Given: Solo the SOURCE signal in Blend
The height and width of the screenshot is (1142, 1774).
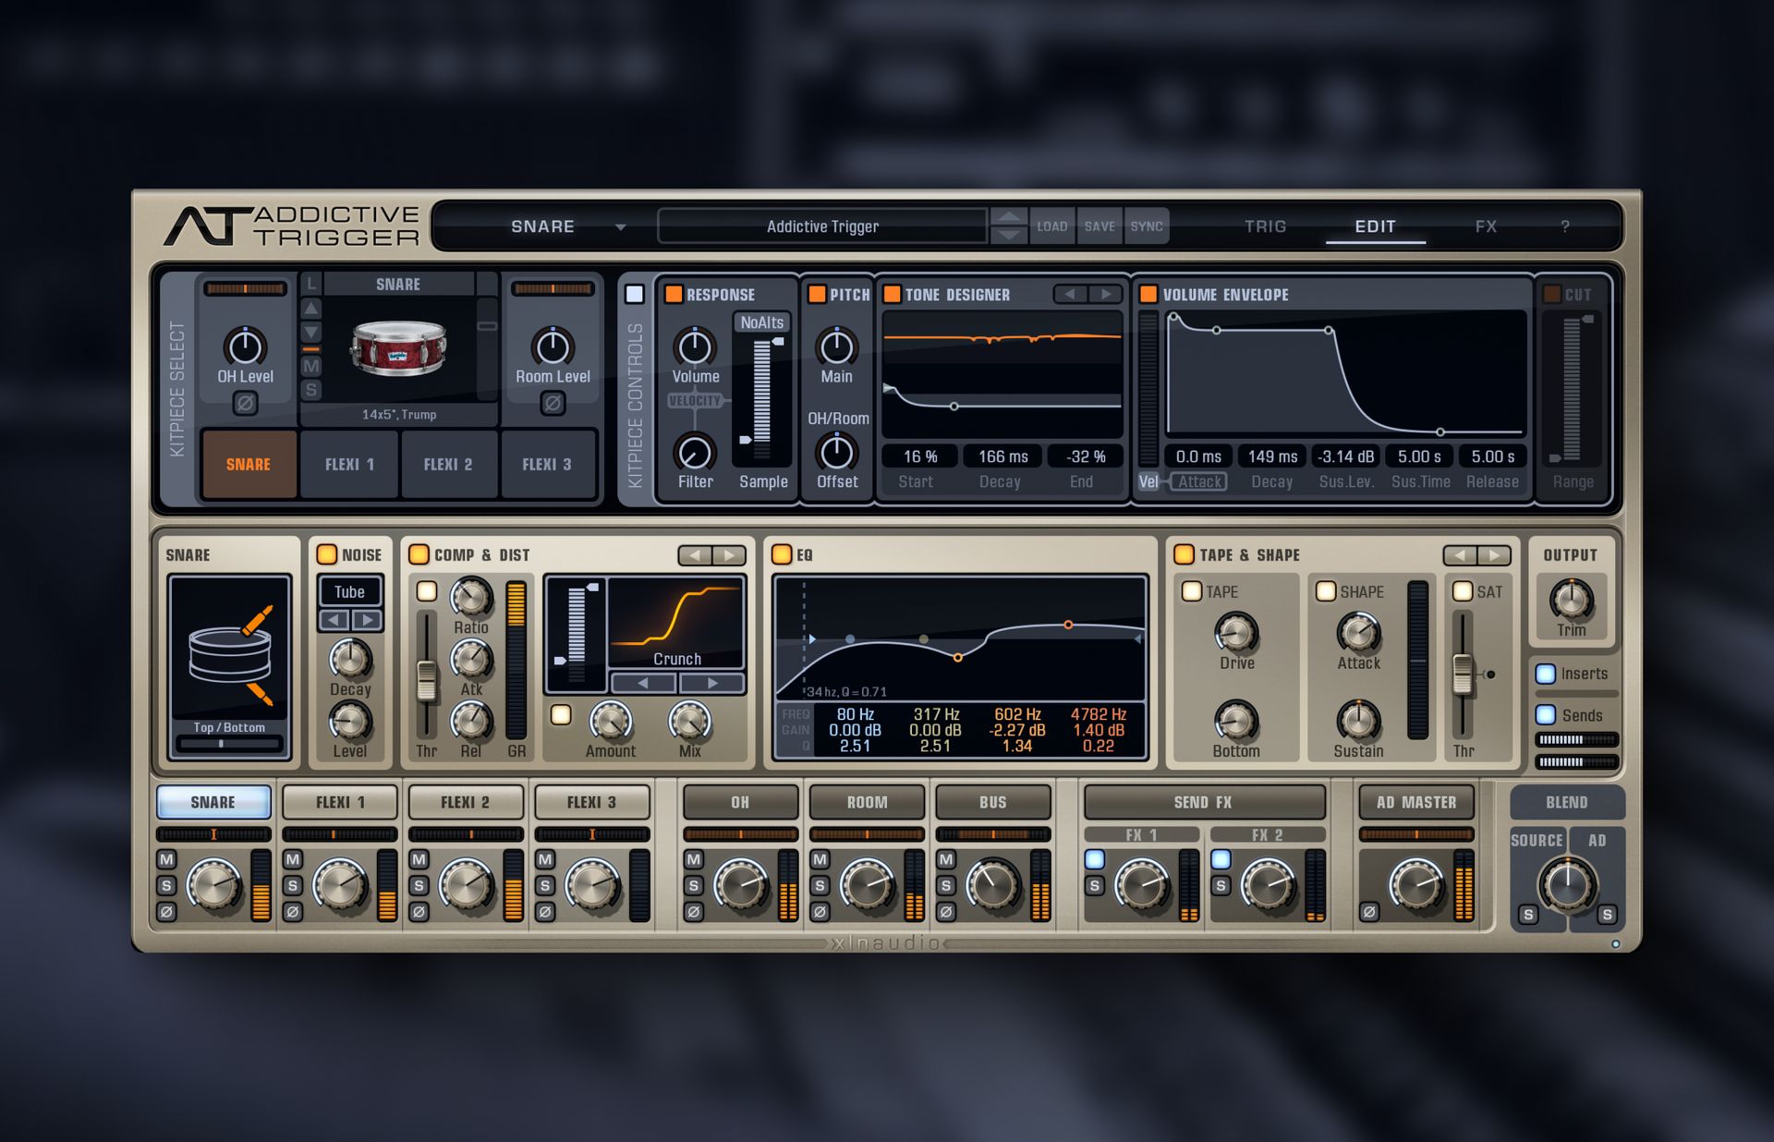Looking at the screenshot, I should [x=1528, y=915].
